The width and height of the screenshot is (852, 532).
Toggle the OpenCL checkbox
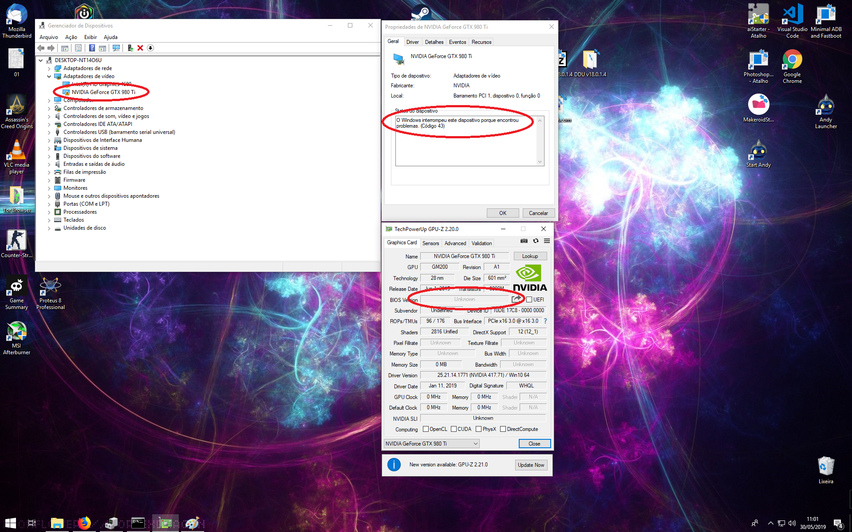point(426,429)
